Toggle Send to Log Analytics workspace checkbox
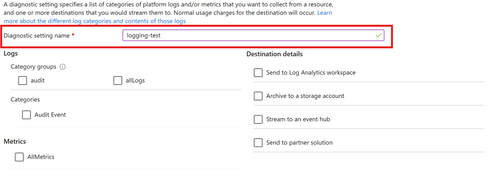This screenshot has width=495, height=193. (258, 73)
